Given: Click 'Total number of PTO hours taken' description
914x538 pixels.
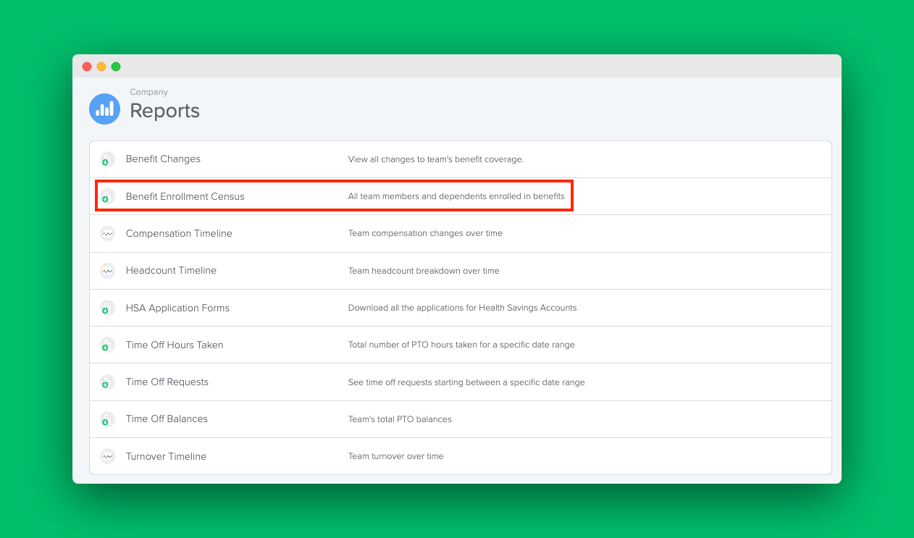Looking at the screenshot, I should click(461, 345).
